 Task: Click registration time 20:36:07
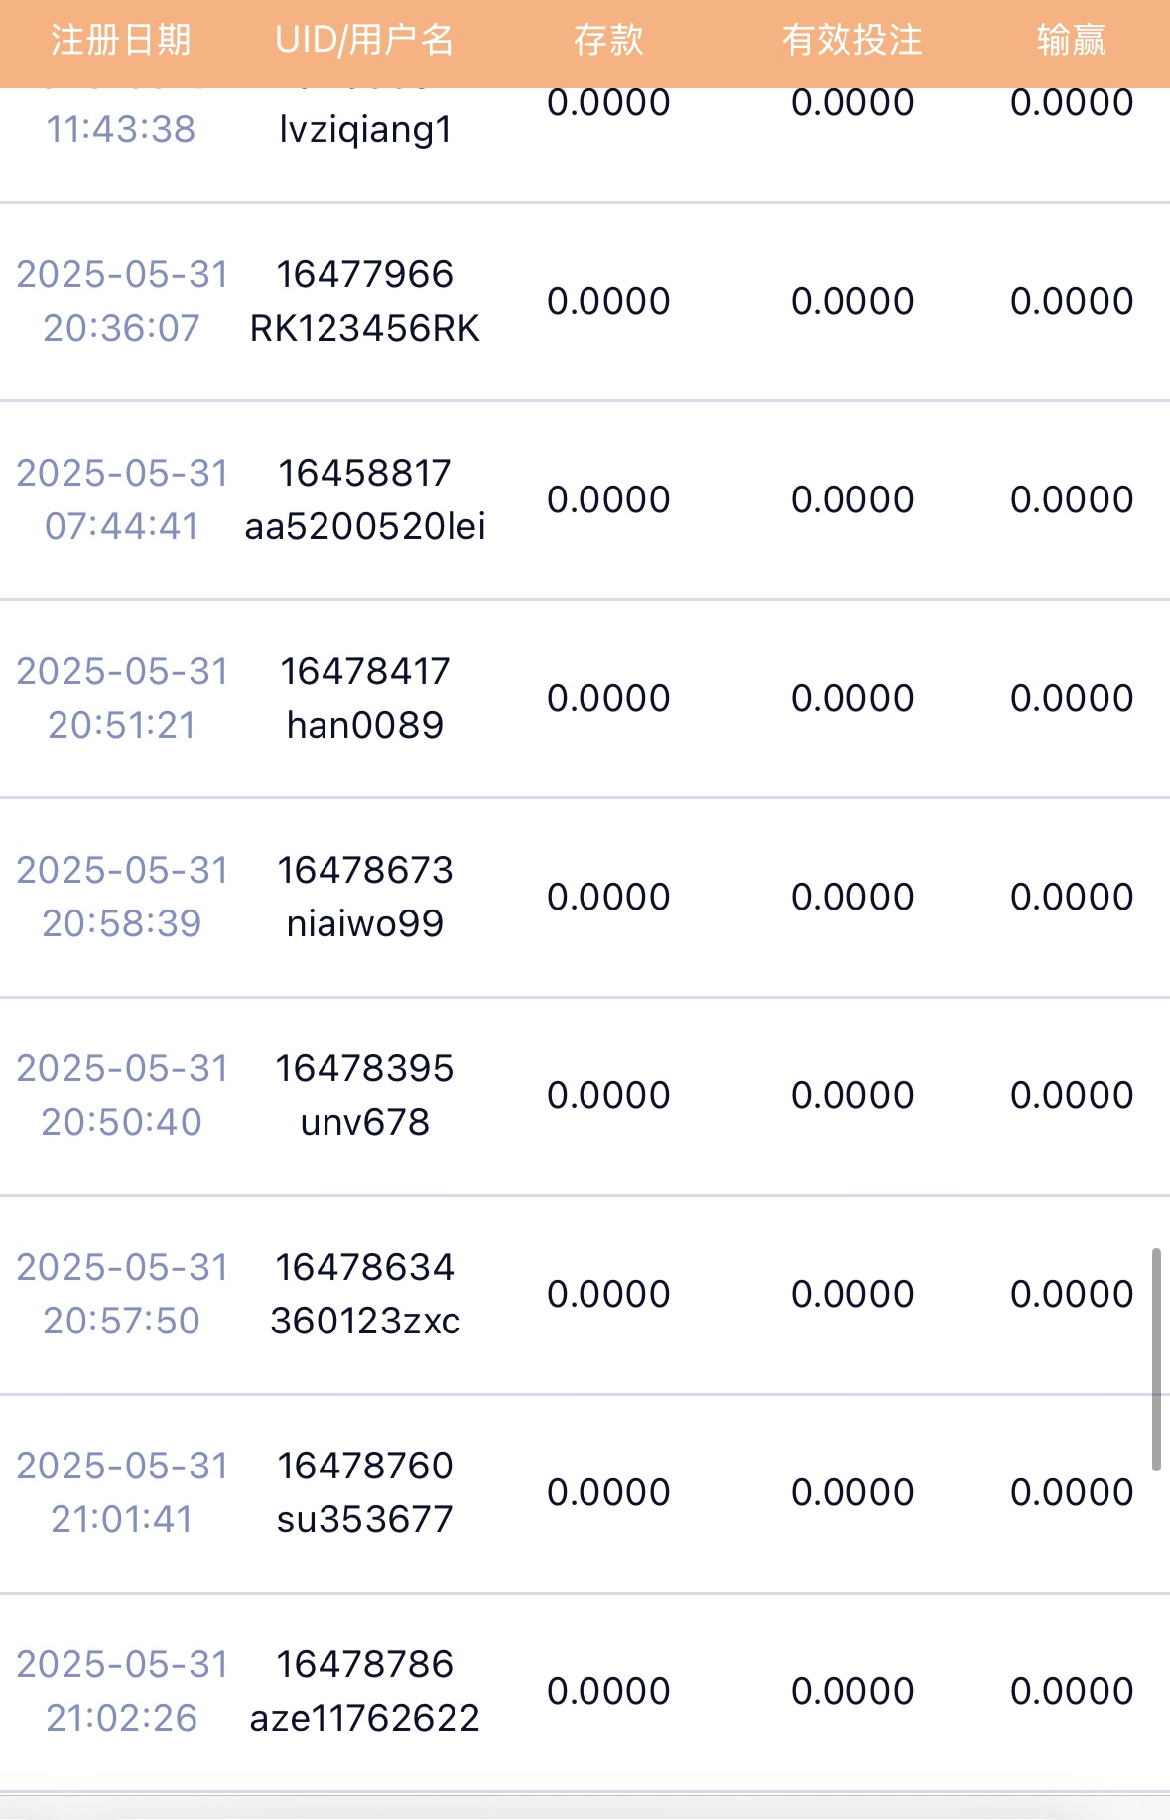(x=121, y=328)
